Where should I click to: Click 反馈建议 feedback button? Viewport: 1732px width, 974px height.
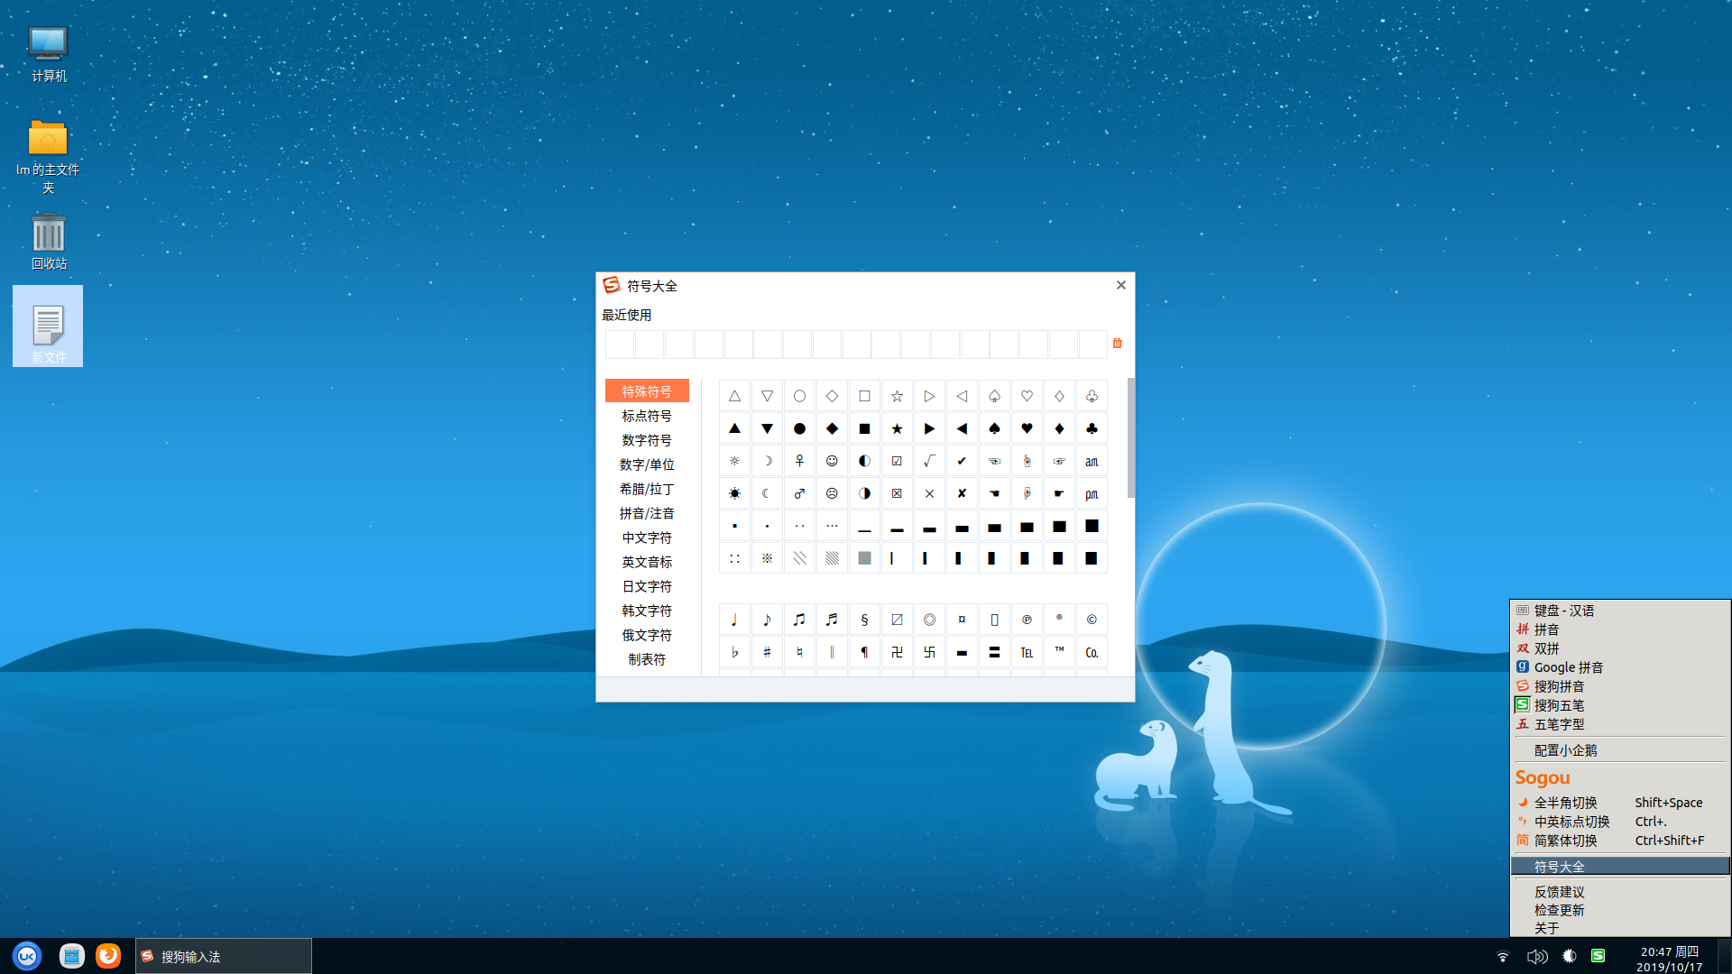click(x=1558, y=891)
